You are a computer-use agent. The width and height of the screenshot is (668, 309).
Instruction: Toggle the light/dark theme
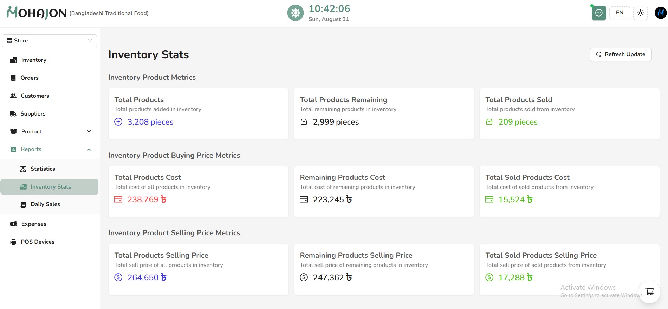coord(640,13)
